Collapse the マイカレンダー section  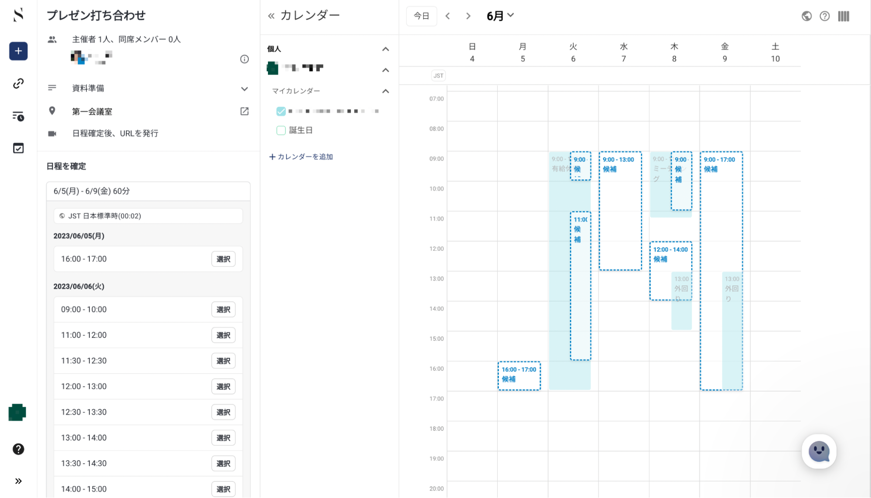(386, 91)
